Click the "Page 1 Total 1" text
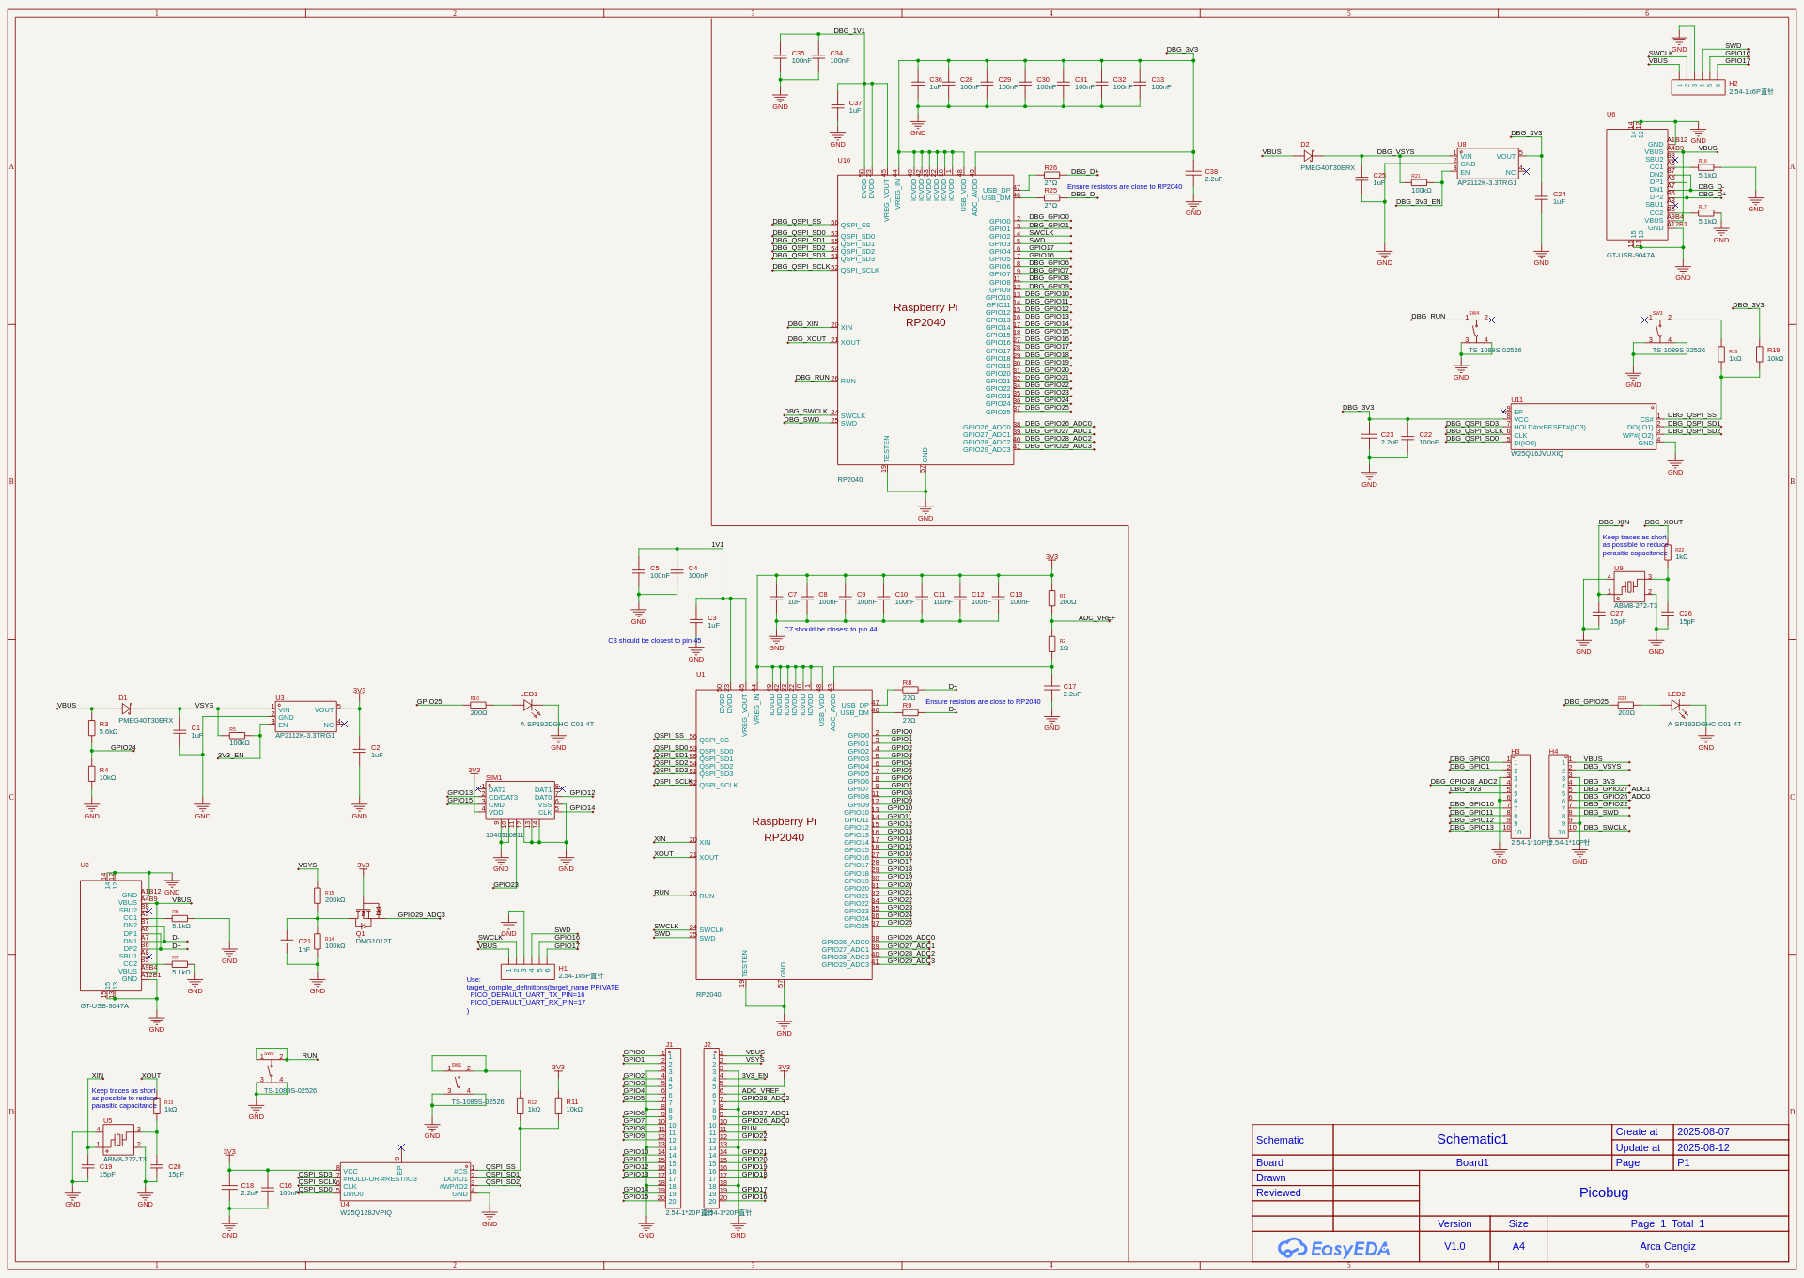This screenshot has height=1278, width=1804. point(1667,1223)
